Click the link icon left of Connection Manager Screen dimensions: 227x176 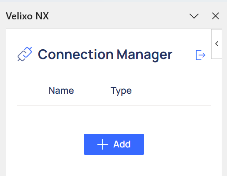[x=25, y=54]
